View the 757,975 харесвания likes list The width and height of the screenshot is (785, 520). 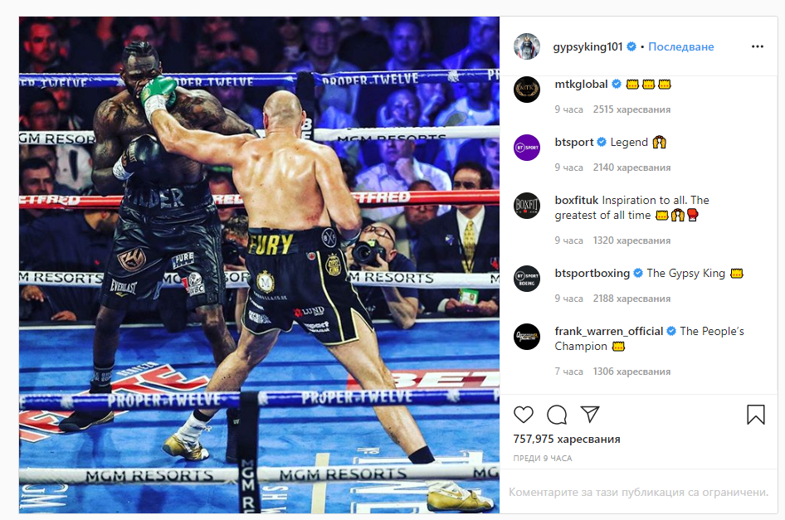567,439
